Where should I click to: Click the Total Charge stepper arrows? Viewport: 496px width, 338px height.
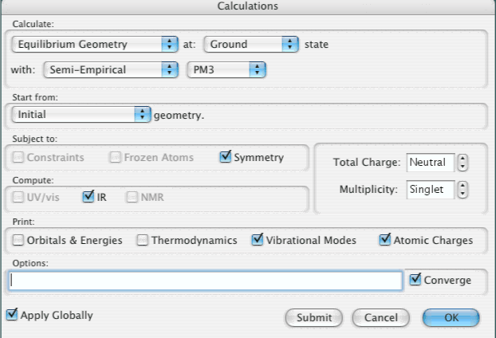[x=463, y=163]
